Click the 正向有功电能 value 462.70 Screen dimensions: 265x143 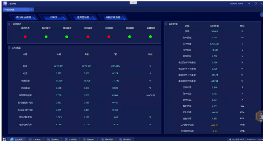click(214, 125)
